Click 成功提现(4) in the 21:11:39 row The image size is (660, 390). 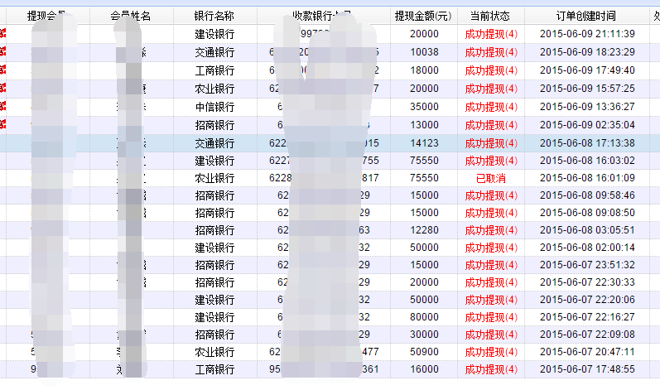click(491, 34)
